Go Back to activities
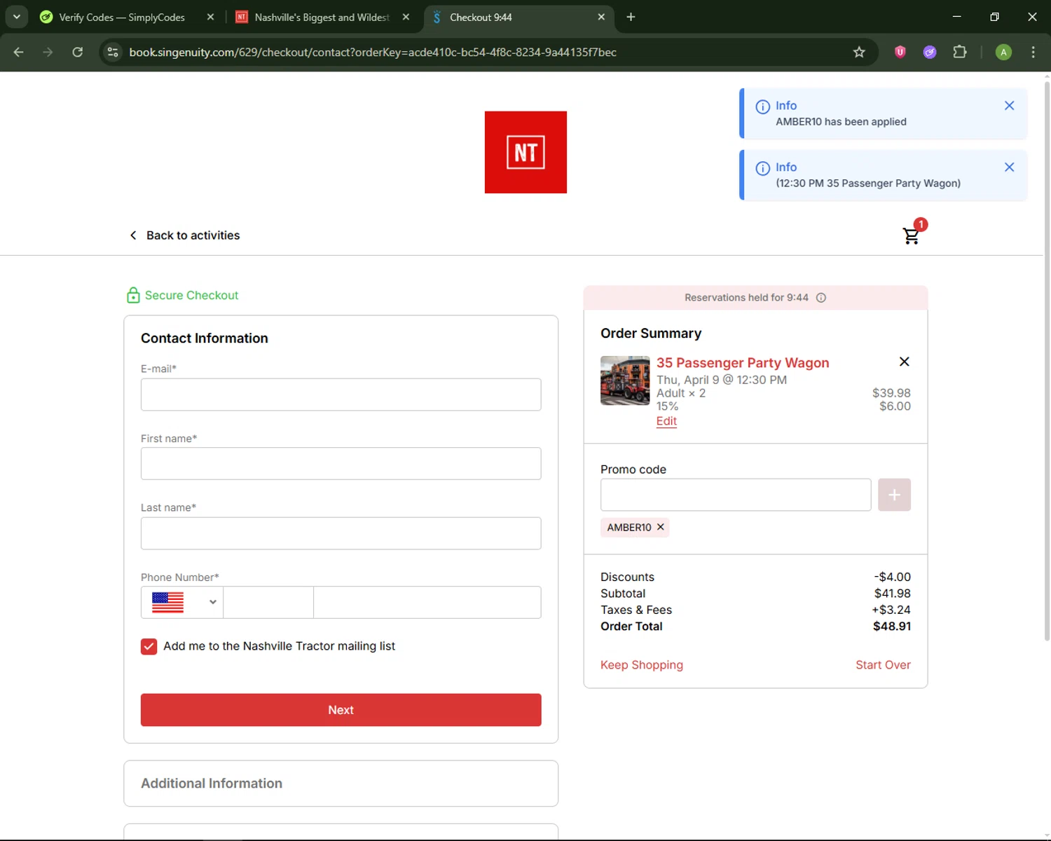 tap(184, 235)
